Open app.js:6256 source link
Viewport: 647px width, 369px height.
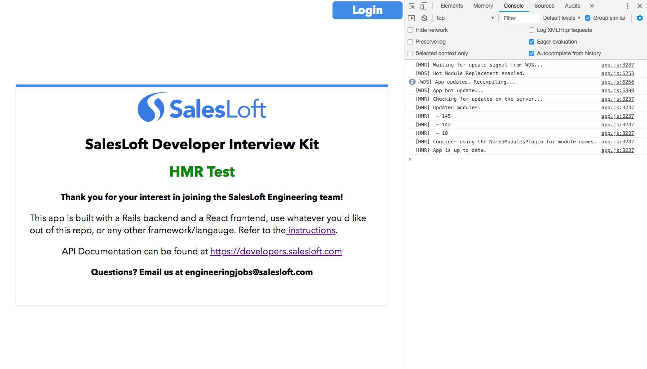click(x=618, y=82)
